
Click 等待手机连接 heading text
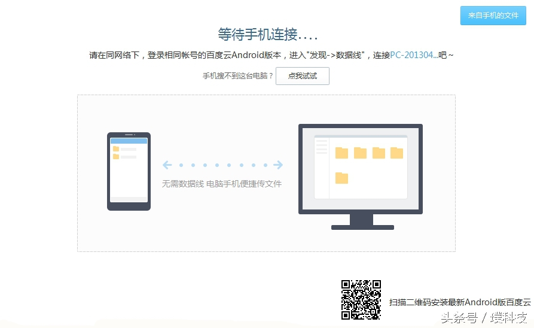[x=268, y=35]
